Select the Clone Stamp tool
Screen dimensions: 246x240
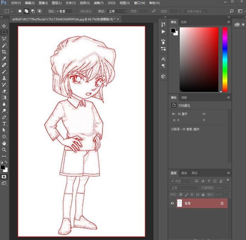click(x=4, y=78)
